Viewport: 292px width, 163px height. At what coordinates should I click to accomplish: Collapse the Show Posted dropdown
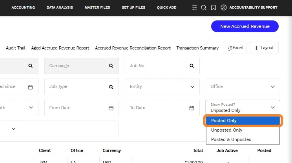tap(273, 108)
